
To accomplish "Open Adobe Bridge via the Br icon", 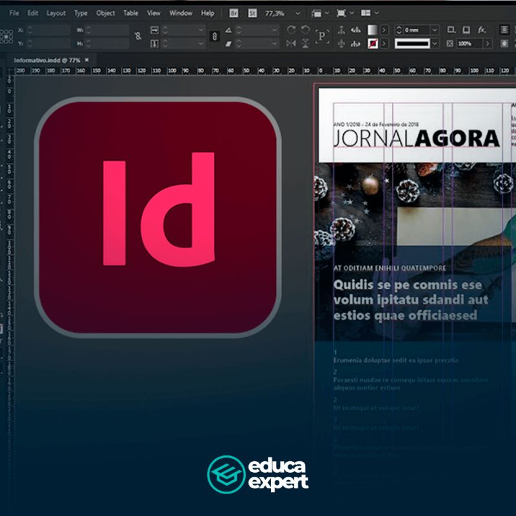I will 234,13.
